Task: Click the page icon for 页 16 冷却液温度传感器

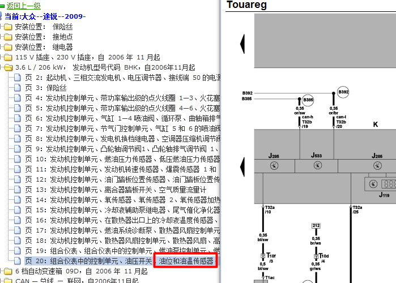Action: point(18,220)
